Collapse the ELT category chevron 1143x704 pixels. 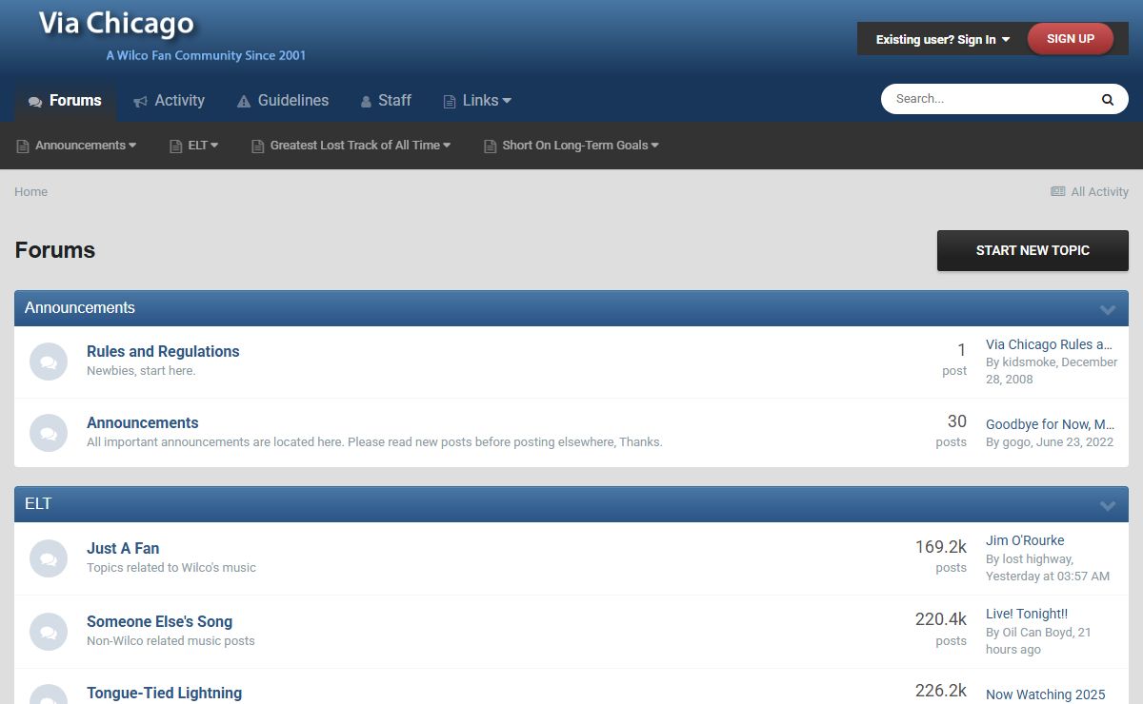coord(1108,505)
